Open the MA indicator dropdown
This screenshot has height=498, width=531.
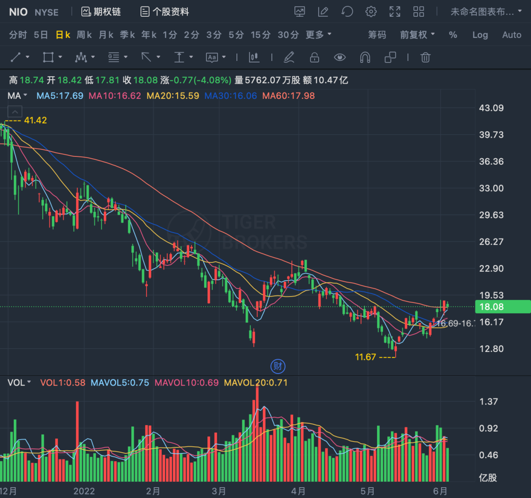pos(17,96)
